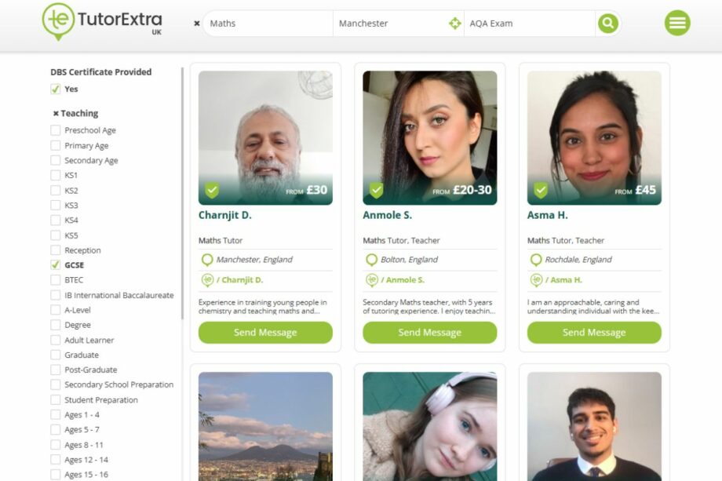Uncheck the DBS Certificate Yes checkbox

(56, 89)
